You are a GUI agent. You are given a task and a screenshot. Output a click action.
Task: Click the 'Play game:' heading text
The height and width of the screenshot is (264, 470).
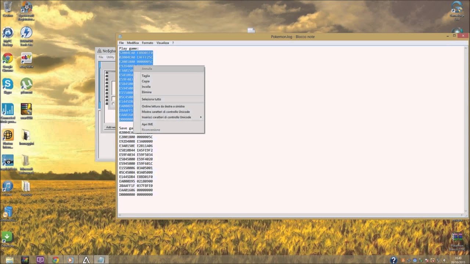129,48
